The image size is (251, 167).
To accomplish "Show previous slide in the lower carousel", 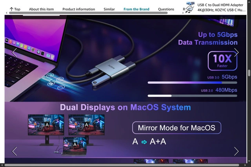I will 15,151.
